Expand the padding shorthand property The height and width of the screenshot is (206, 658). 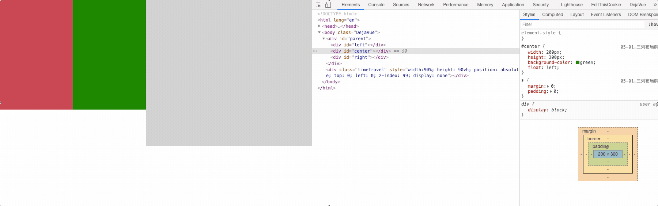tap(551, 92)
